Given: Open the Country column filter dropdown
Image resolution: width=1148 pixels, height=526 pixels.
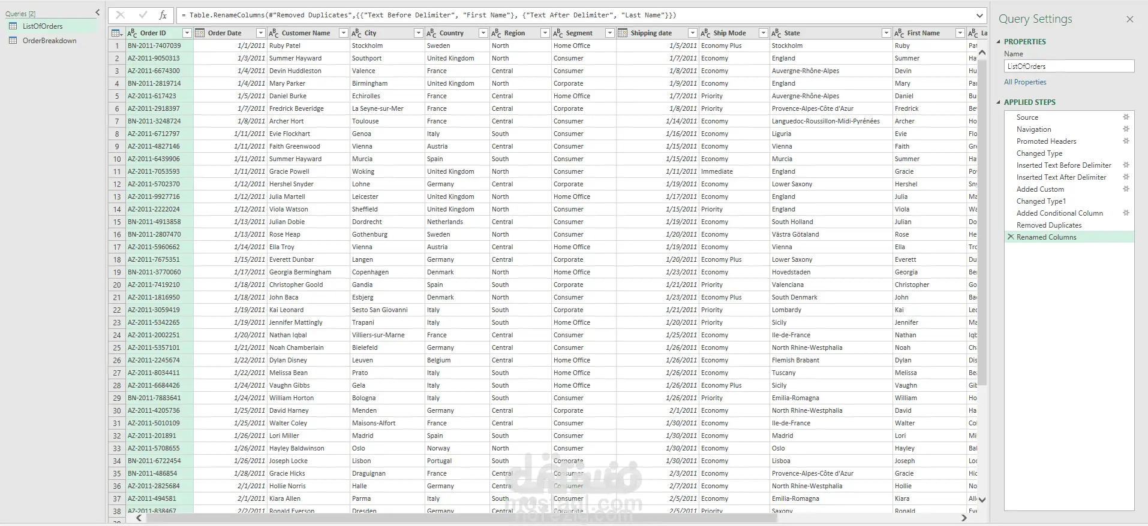Looking at the screenshot, I should (x=483, y=33).
